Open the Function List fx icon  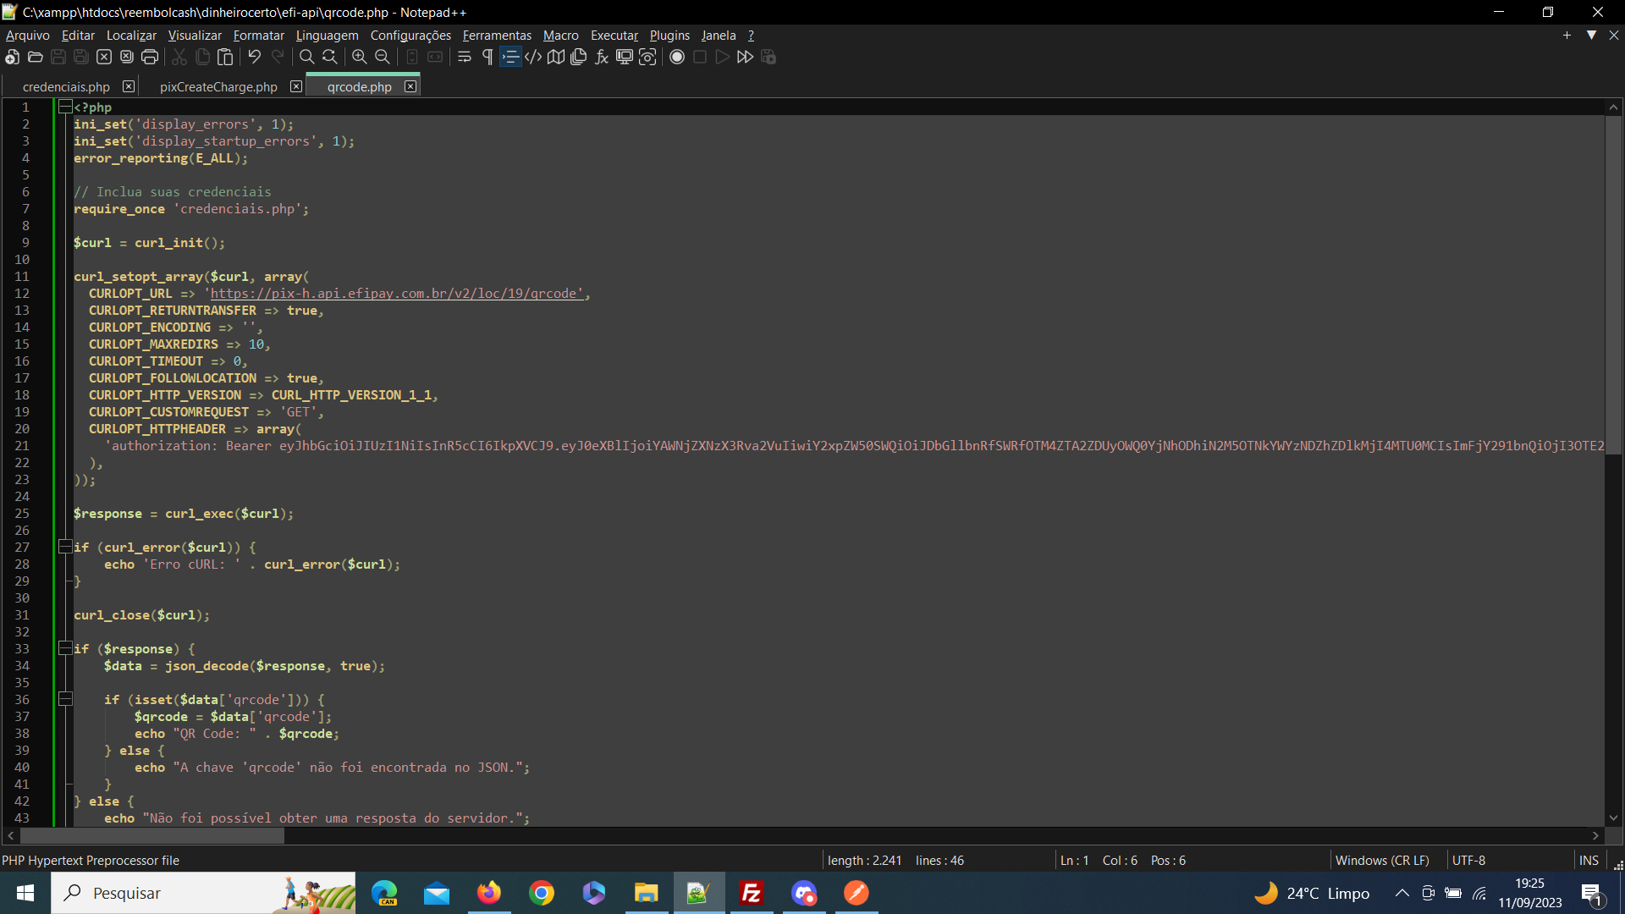[602, 57]
